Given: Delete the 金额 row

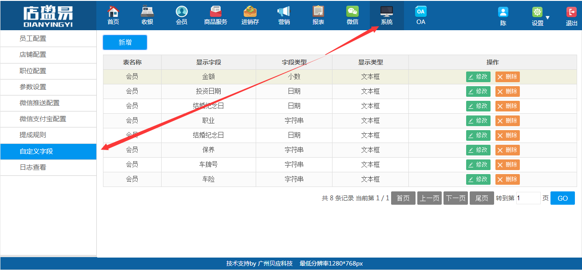Looking at the screenshot, I should tap(507, 77).
